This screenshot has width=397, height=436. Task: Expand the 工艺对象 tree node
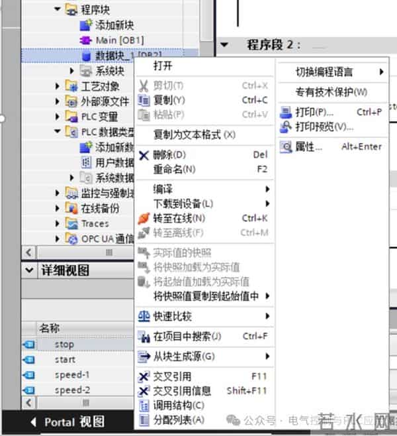pos(57,86)
